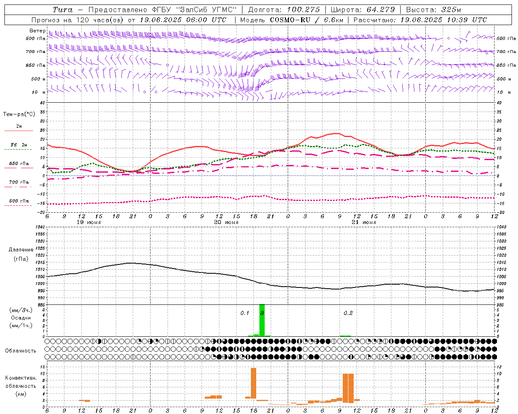Click the 700 гПа dash-dot legend entry
Screen dimensions: 518x414
pos(19,184)
